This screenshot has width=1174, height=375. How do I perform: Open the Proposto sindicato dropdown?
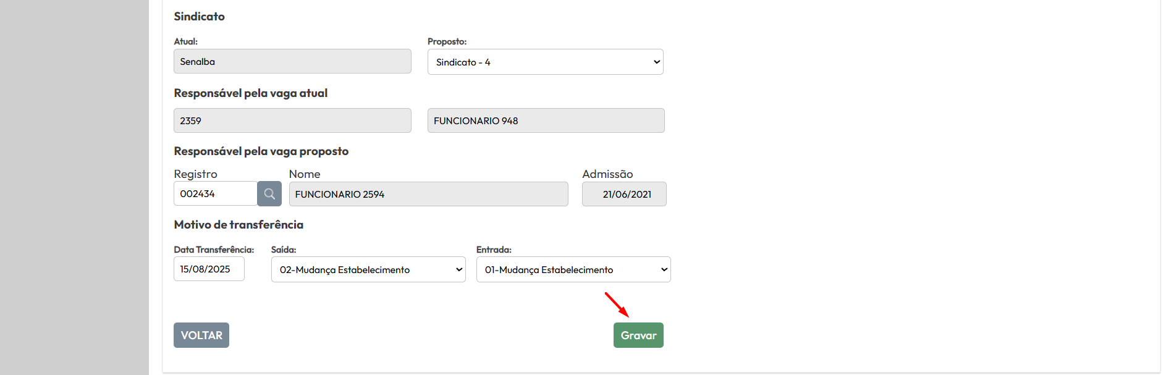pyautogui.click(x=545, y=62)
